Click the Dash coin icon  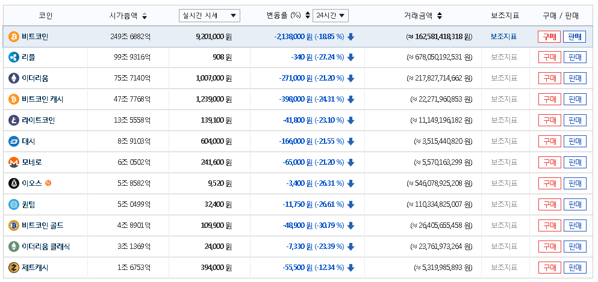[x=13, y=141]
